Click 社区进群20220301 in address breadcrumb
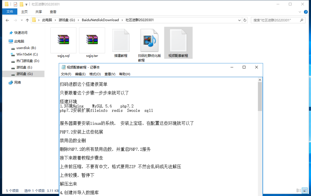311x196 pixels. tap(140, 20)
